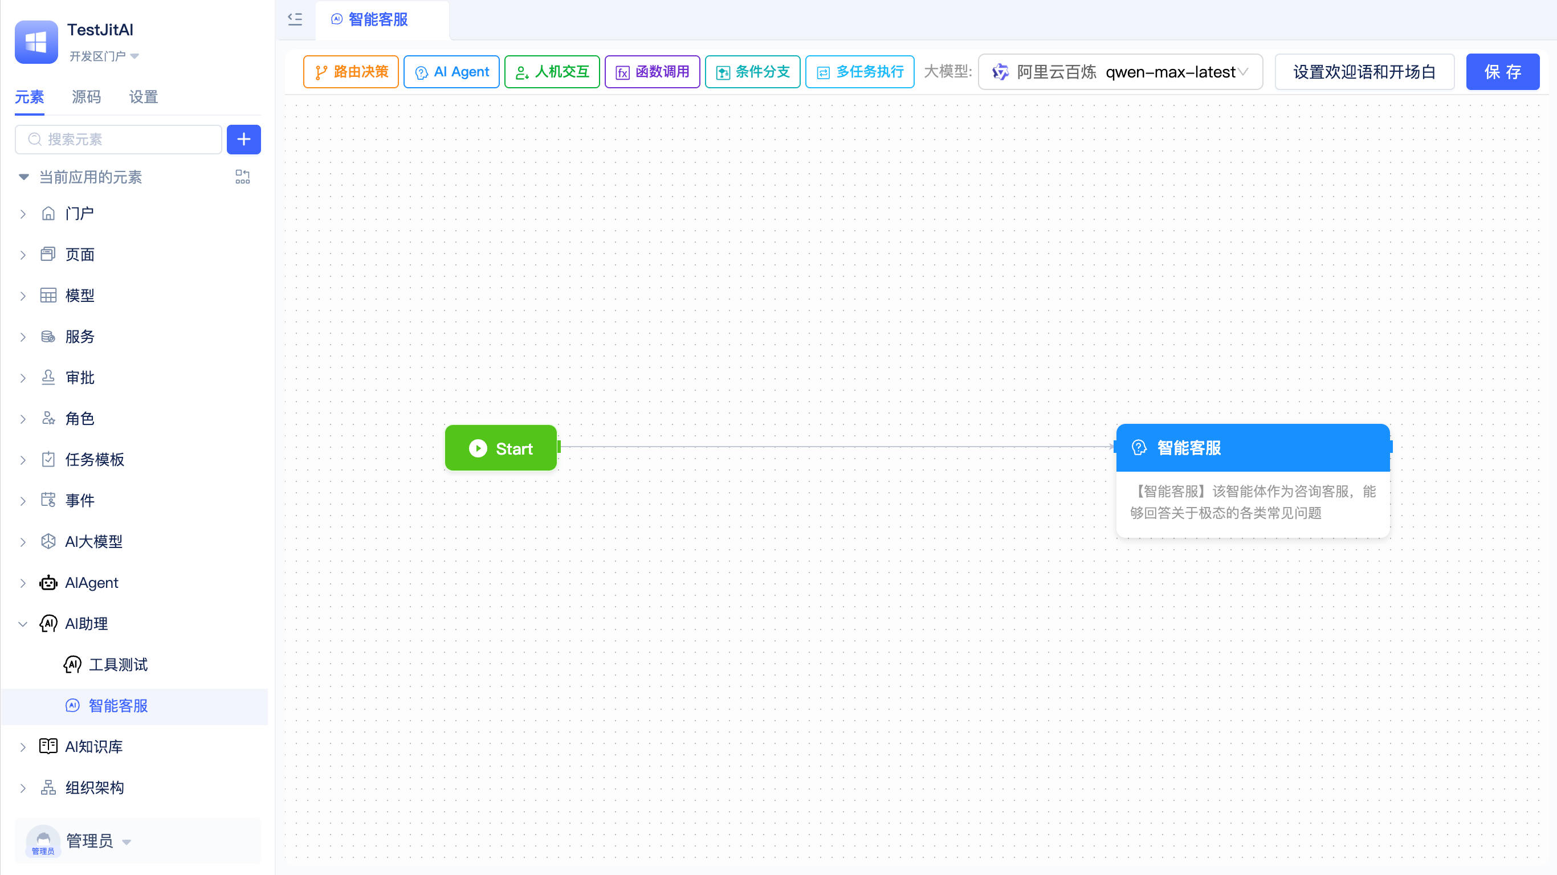Screen dimensions: 1557x875
Task: Click the icon on the 智能客服 node header
Action: pyautogui.click(x=1139, y=448)
